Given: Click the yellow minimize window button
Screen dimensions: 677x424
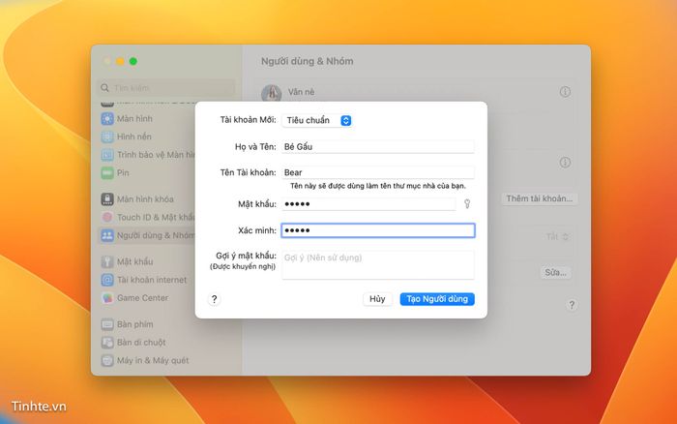Looking at the screenshot, I should [x=121, y=61].
